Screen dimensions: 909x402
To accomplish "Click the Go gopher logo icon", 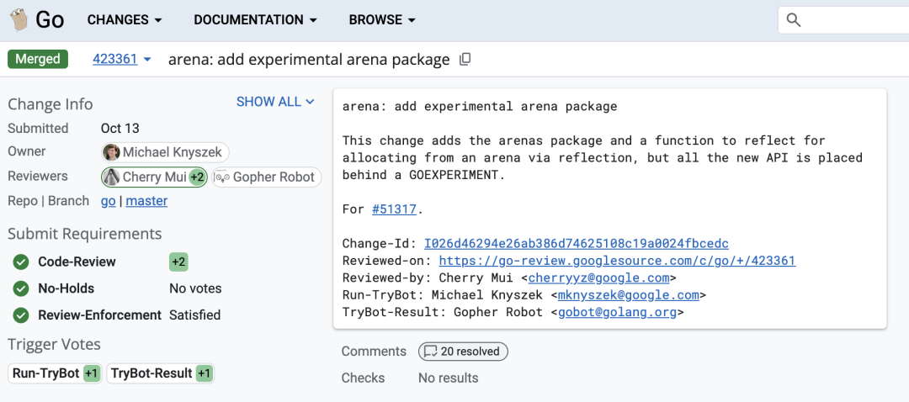I will coord(17,19).
